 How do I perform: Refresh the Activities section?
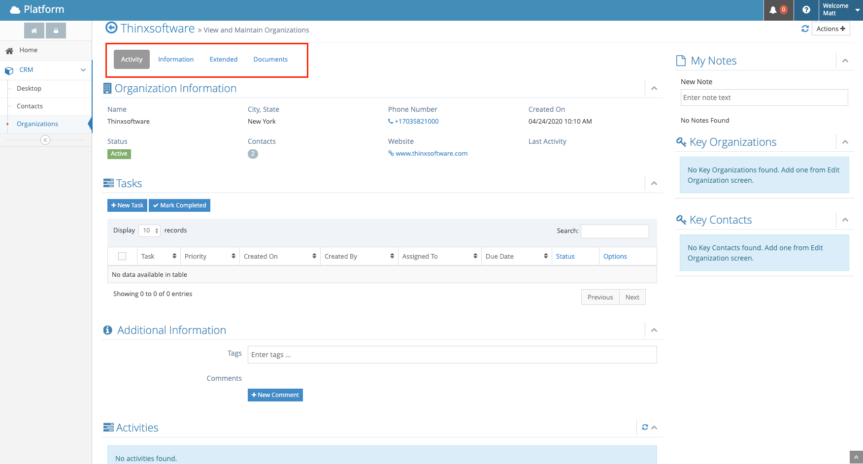click(x=645, y=427)
